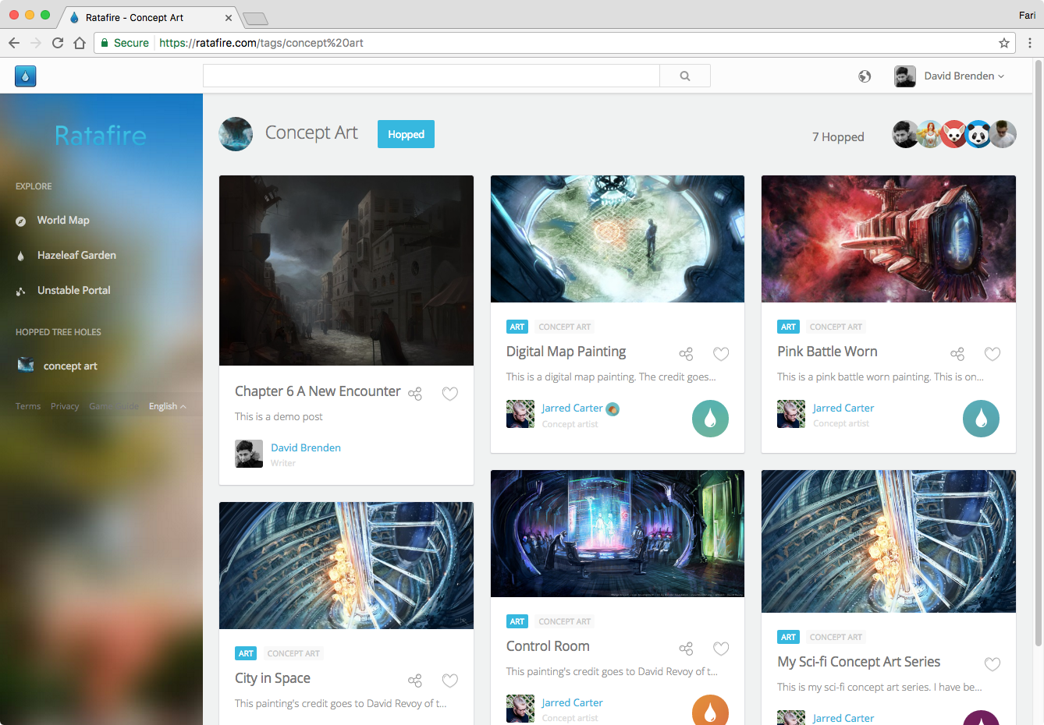Click the Unstable Portal icon
This screenshot has width=1044, height=725.
(x=20, y=290)
